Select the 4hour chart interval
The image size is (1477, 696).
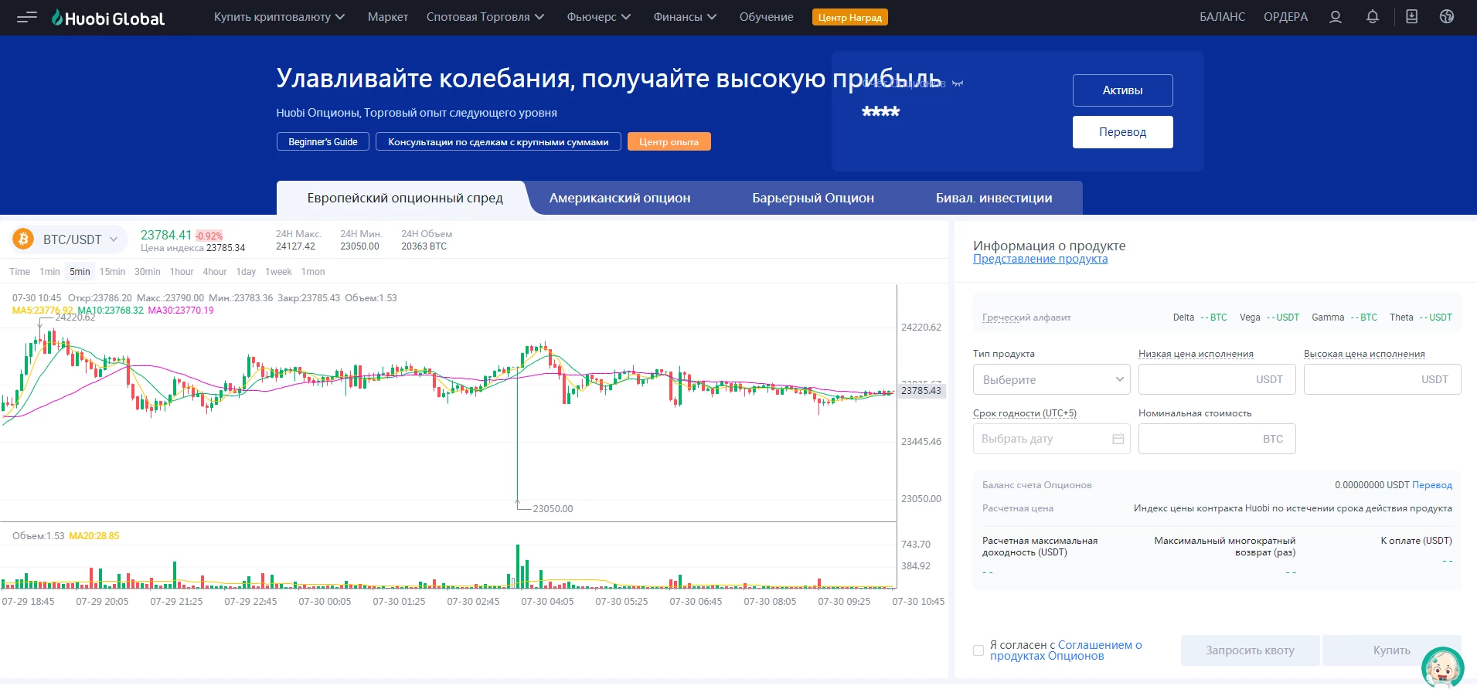tap(215, 272)
